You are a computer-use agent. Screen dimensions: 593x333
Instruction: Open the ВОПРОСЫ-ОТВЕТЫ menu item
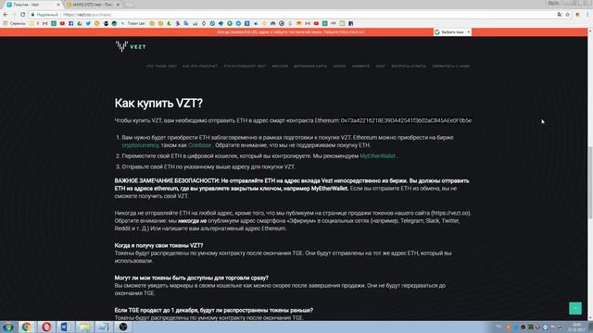[x=409, y=66]
